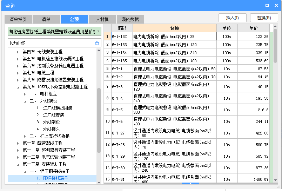The width and height of the screenshot is (282, 191).
Task: Expand 第四章 母线安装工程 node
Action: [18, 52]
